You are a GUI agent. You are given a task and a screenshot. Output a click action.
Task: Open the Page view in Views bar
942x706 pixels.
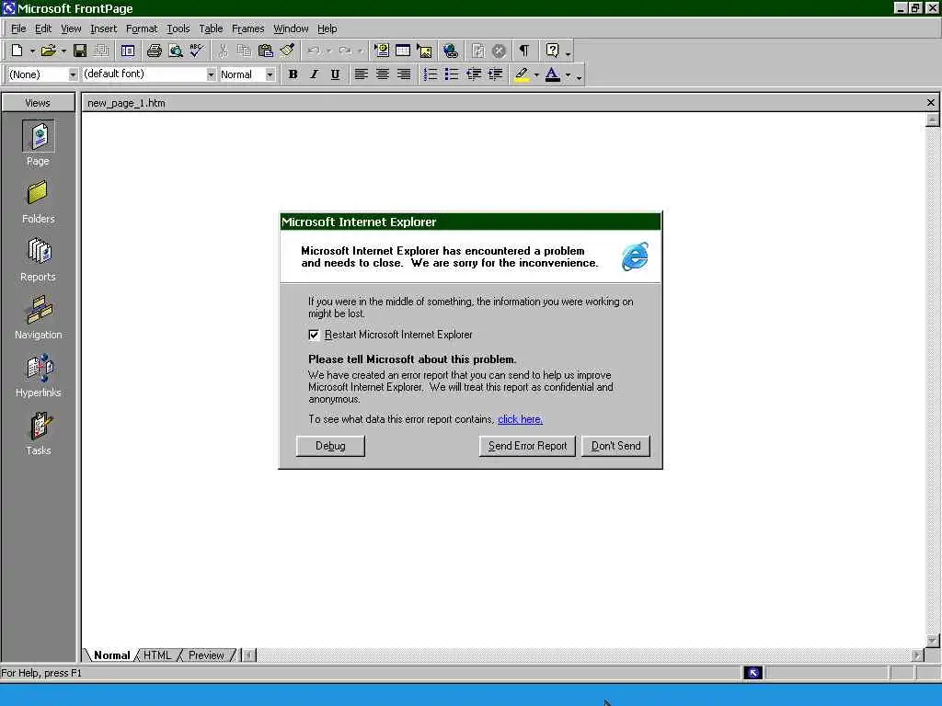(38, 143)
